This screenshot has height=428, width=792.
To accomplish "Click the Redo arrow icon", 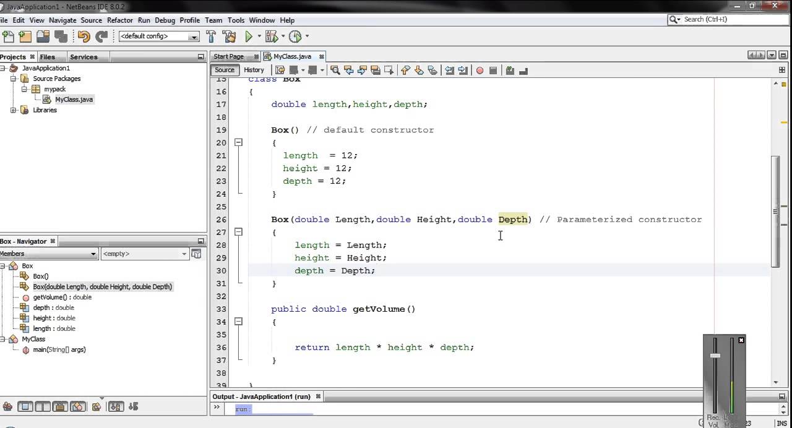I will click(101, 36).
